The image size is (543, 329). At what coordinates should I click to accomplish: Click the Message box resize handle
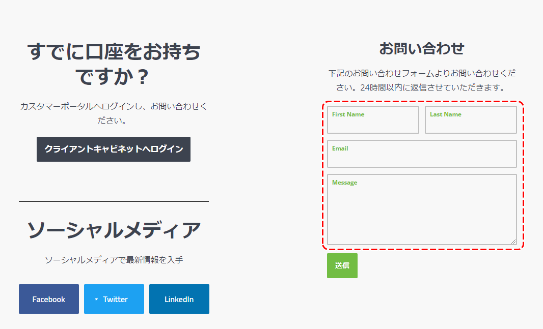[x=513, y=242]
